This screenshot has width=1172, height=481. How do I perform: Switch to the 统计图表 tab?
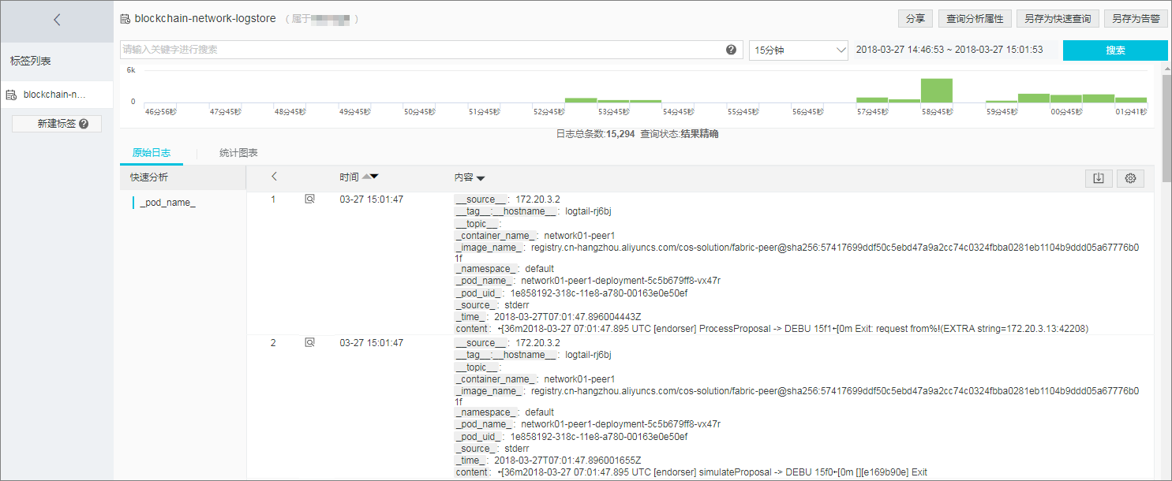tap(238, 153)
